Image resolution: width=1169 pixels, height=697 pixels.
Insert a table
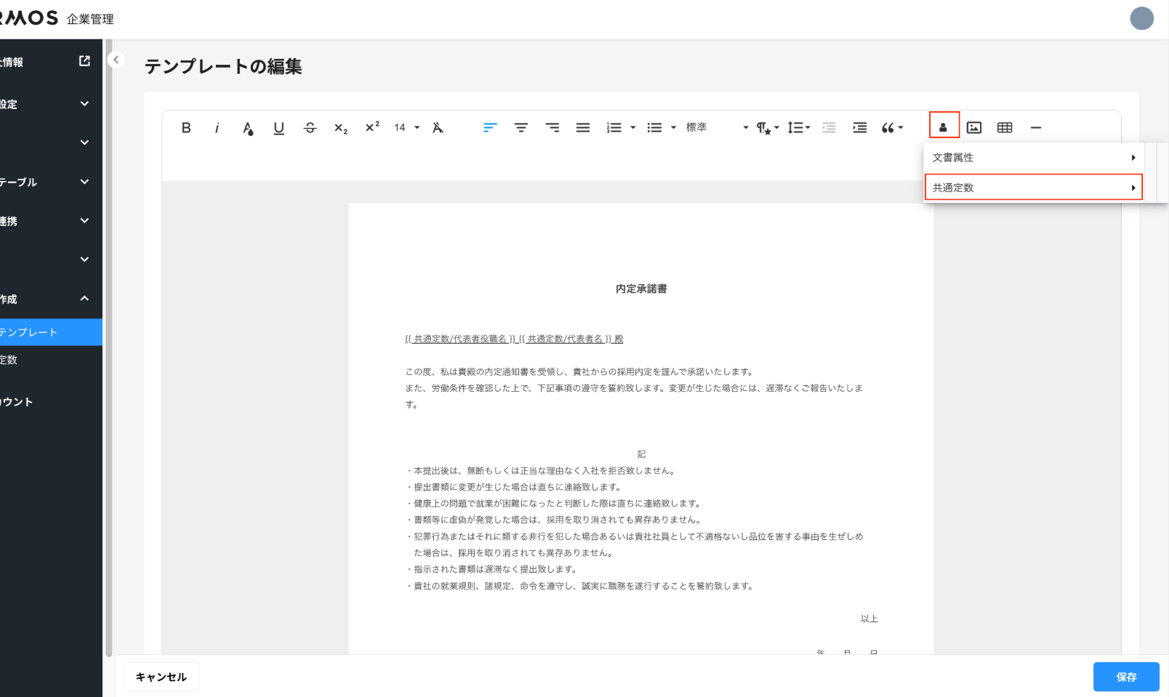coord(1005,128)
